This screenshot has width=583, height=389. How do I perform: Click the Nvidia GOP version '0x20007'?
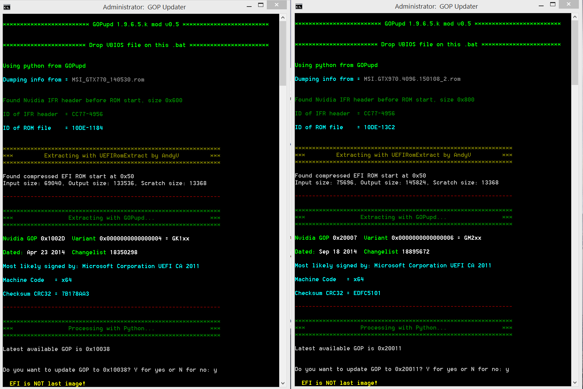pos(345,238)
